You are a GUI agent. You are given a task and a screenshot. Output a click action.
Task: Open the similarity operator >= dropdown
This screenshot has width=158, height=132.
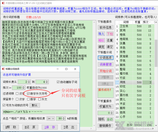[51, 119]
